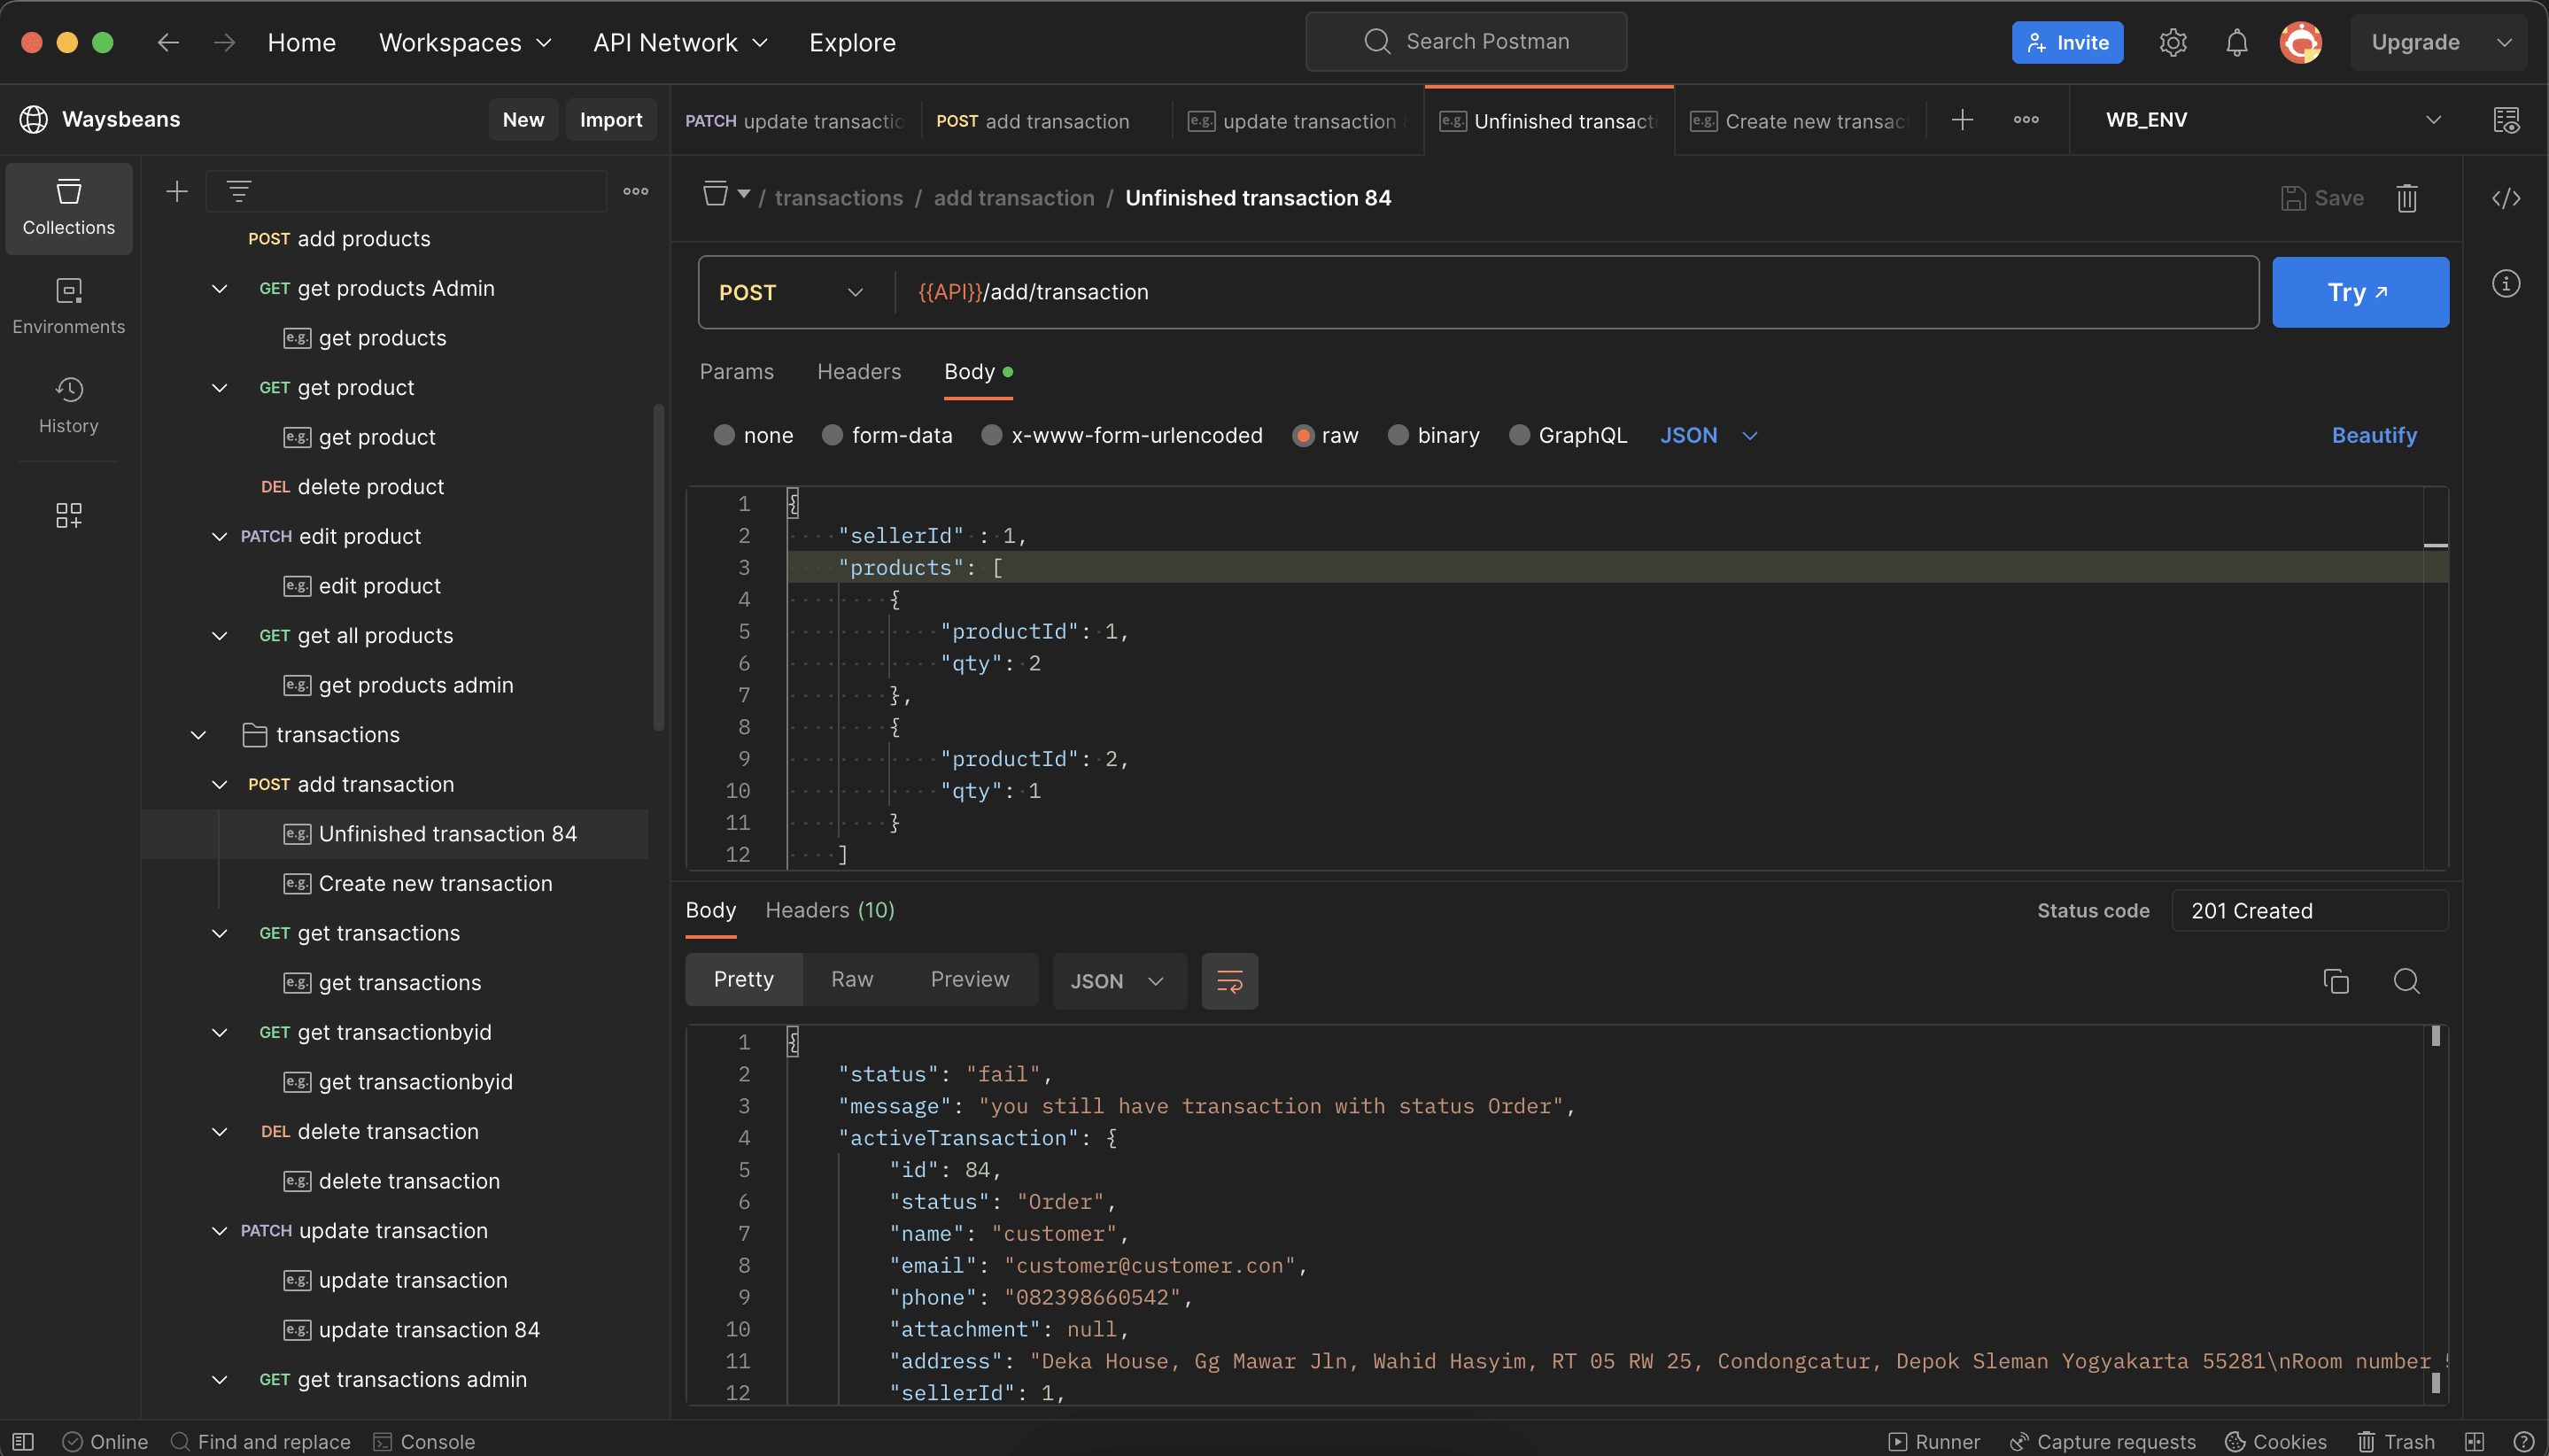This screenshot has height=1456, width=2549.
Task: Click the Search Postman field
Action: tap(1466, 41)
